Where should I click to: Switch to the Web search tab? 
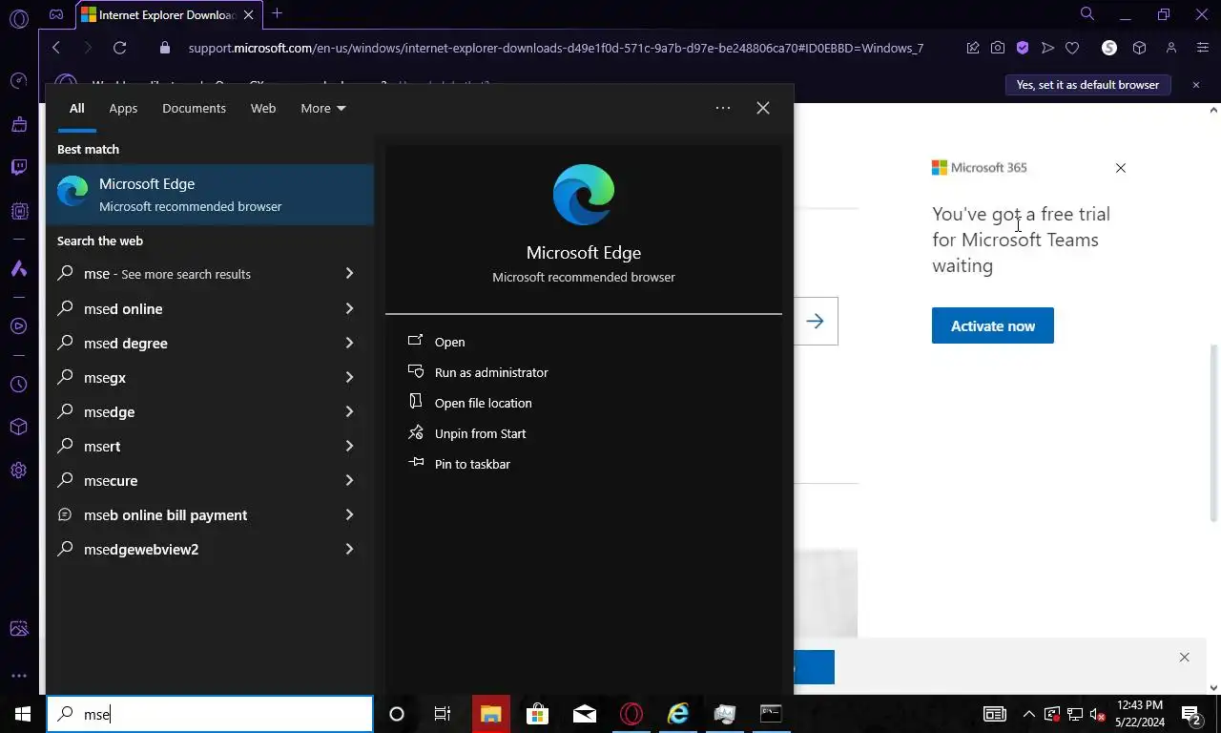[x=263, y=108]
